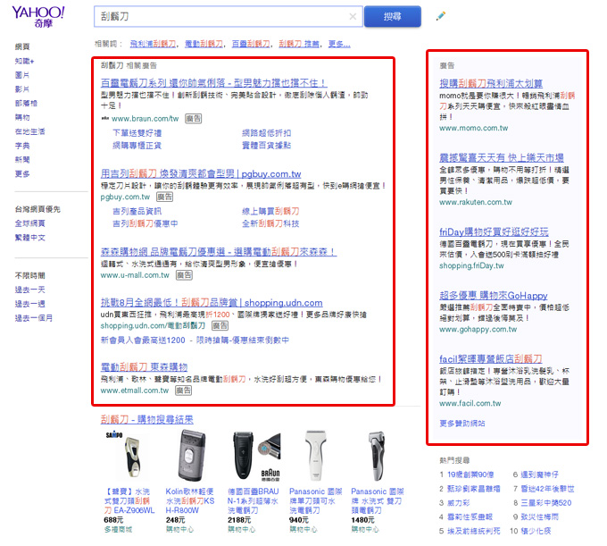Switch to the 在地生活 search category

[29, 131]
